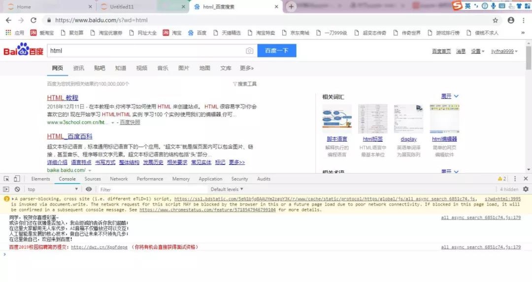
Task: Show the console sidebar
Action: coord(6,189)
